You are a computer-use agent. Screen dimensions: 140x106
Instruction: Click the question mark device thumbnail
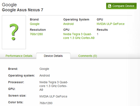click(14, 32)
